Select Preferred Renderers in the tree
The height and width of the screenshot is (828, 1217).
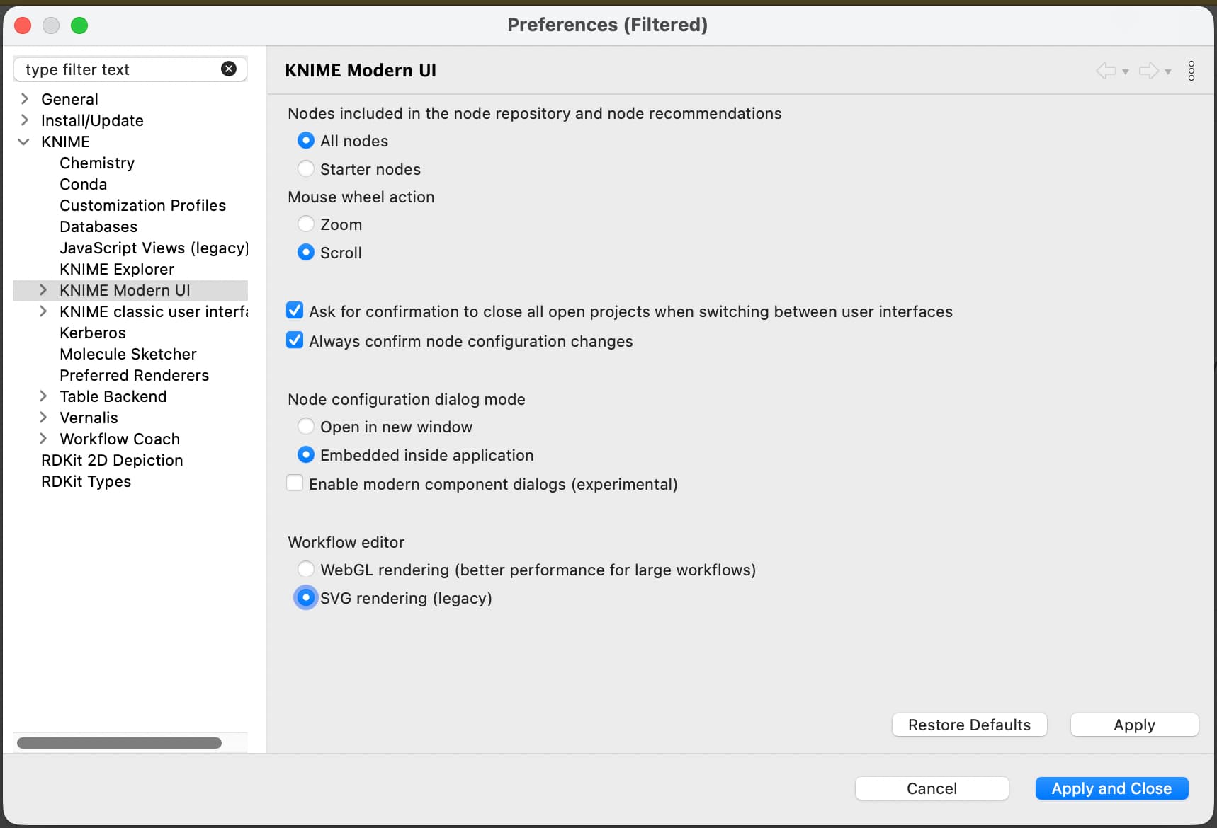[x=134, y=375]
